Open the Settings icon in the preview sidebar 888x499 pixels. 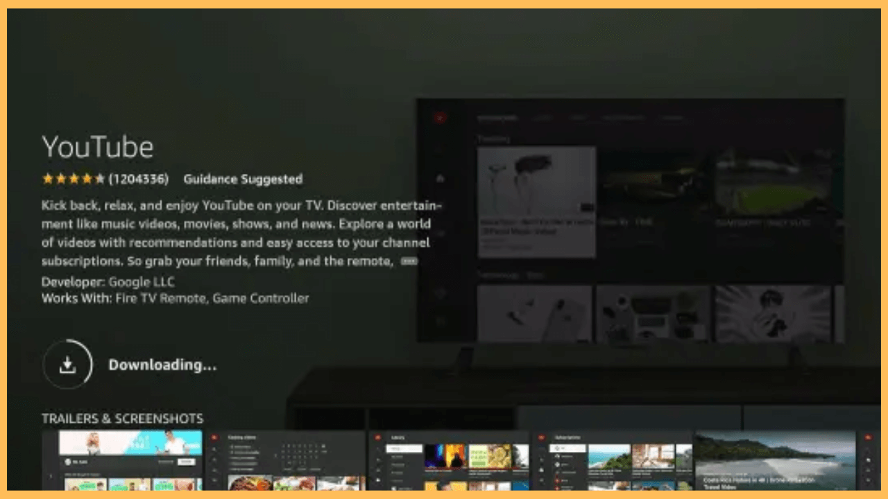(441, 322)
